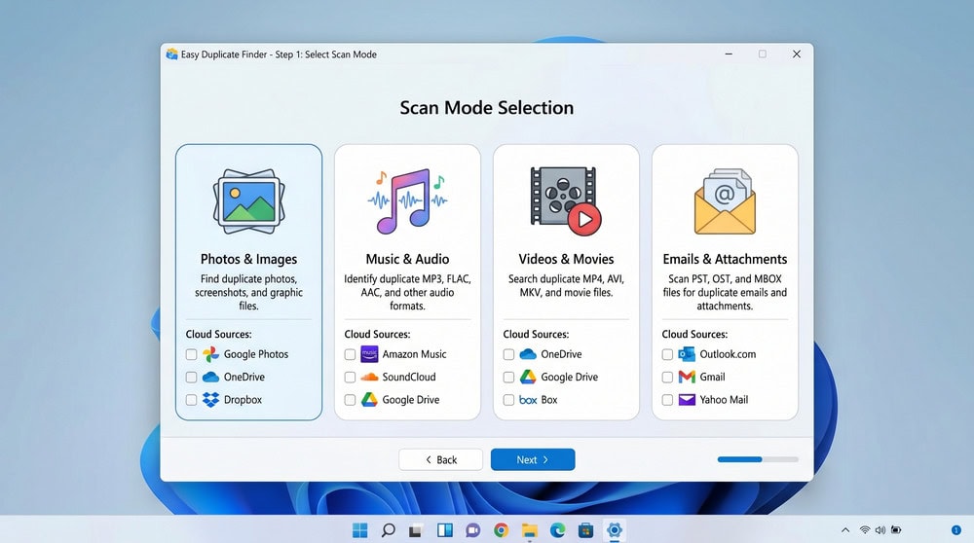Viewport: 974px width, 543px height.
Task: Tick the Box checkbox
Action: tap(508, 400)
